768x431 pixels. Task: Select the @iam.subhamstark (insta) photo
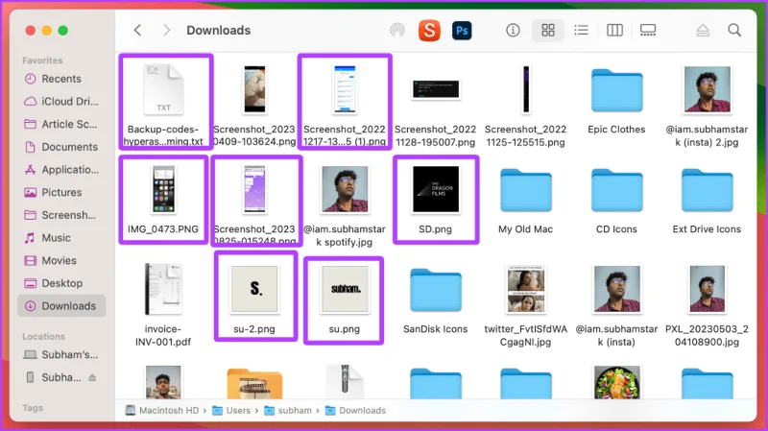point(616,290)
